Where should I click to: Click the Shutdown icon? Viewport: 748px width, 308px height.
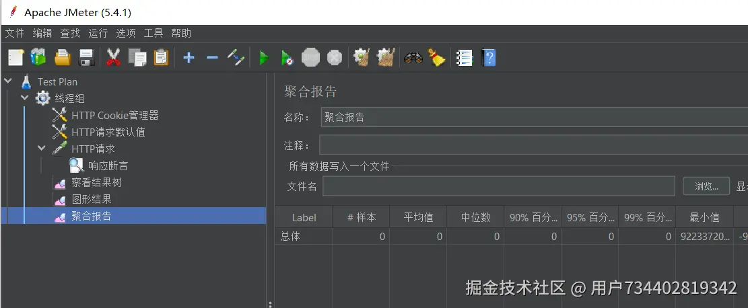[x=335, y=58]
